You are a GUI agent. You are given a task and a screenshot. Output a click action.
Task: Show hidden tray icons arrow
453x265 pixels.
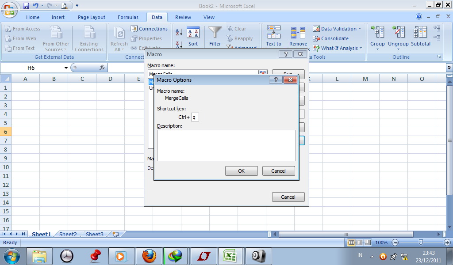[x=372, y=257]
